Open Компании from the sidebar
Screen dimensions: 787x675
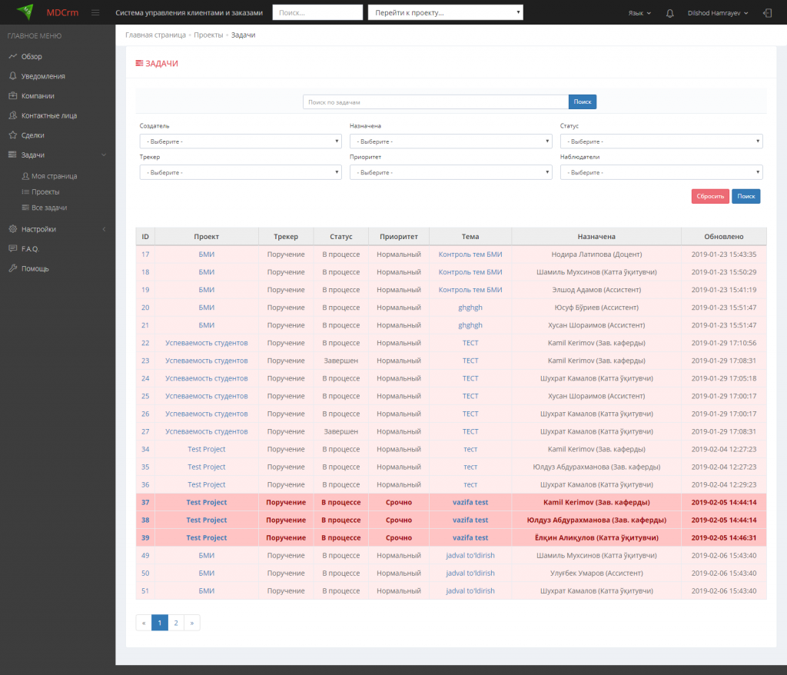pos(38,96)
